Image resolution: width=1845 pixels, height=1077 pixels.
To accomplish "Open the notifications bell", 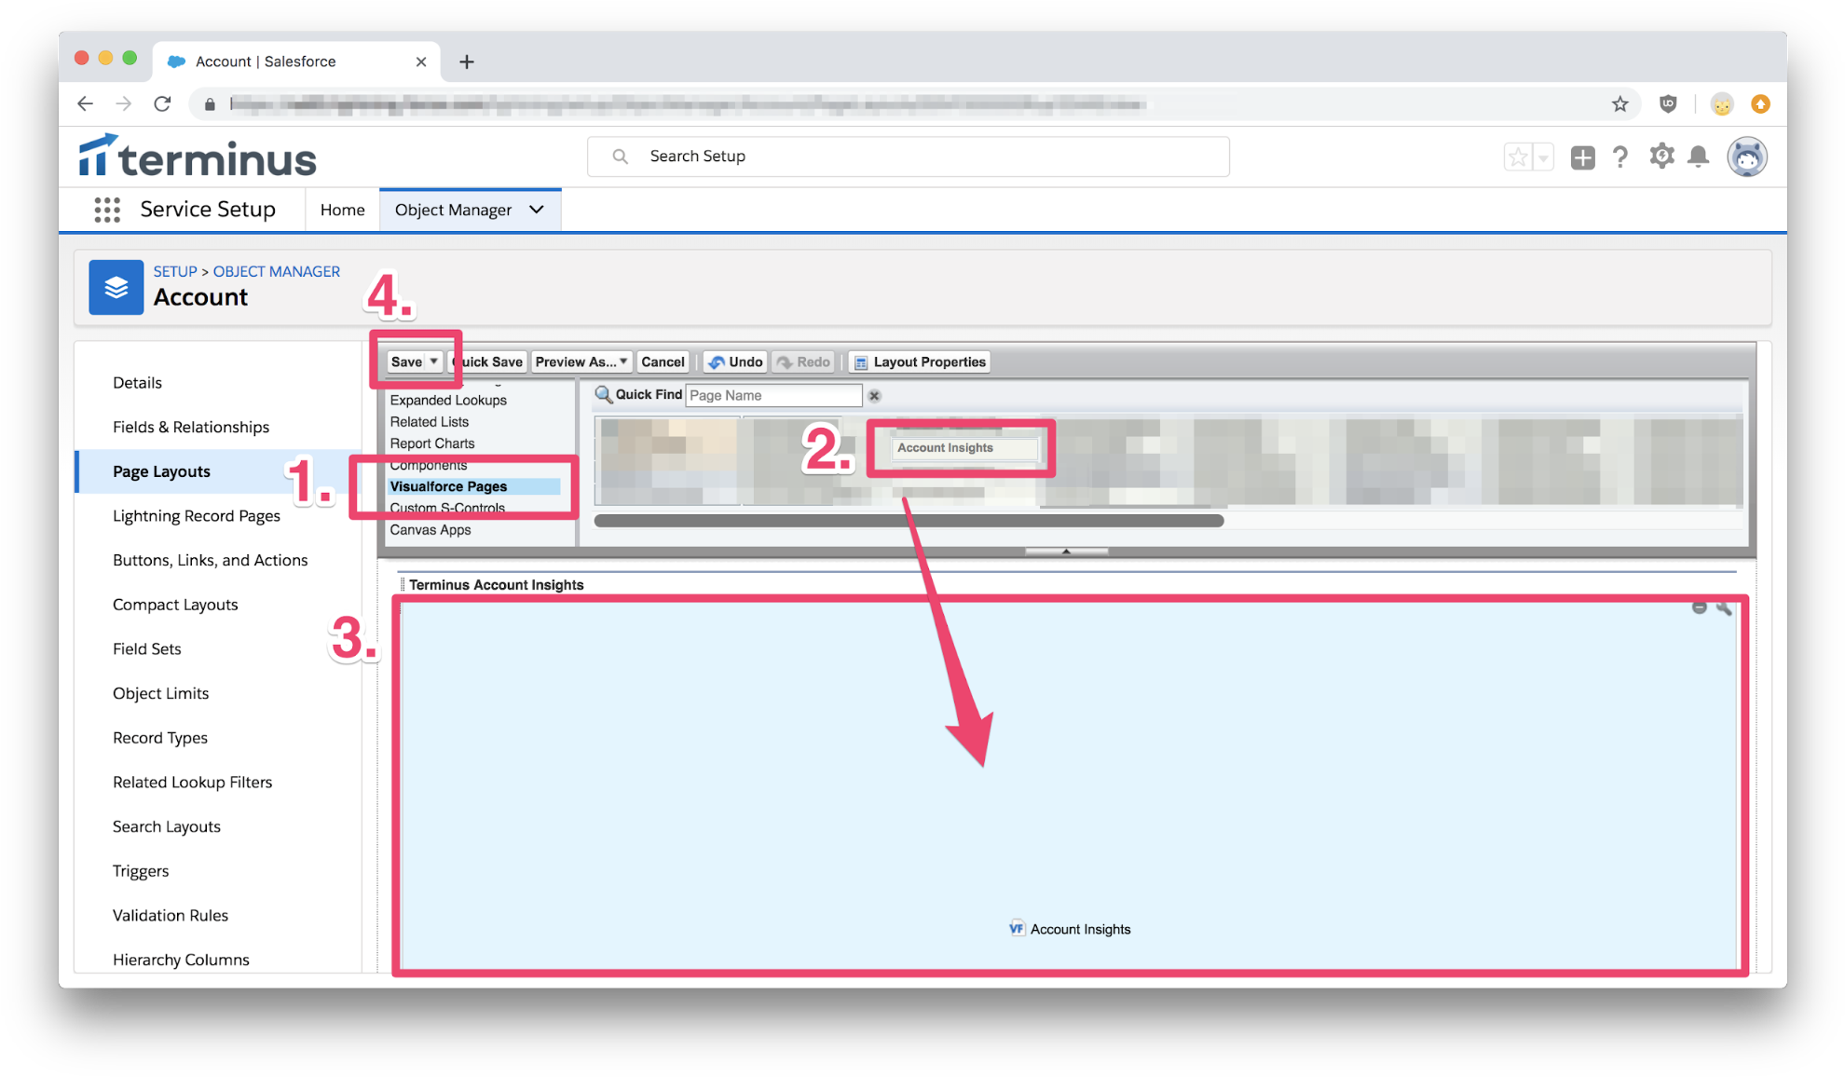I will 1699,157.
